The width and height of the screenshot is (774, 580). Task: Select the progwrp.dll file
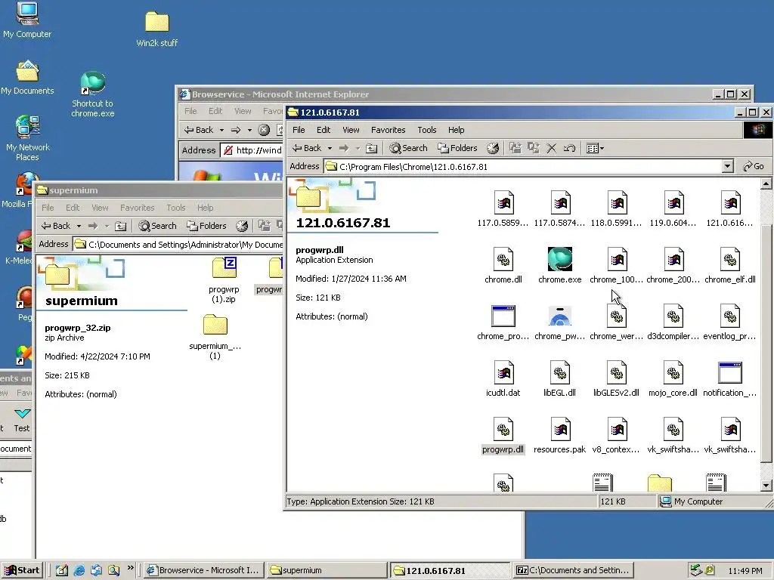[503, 435]
